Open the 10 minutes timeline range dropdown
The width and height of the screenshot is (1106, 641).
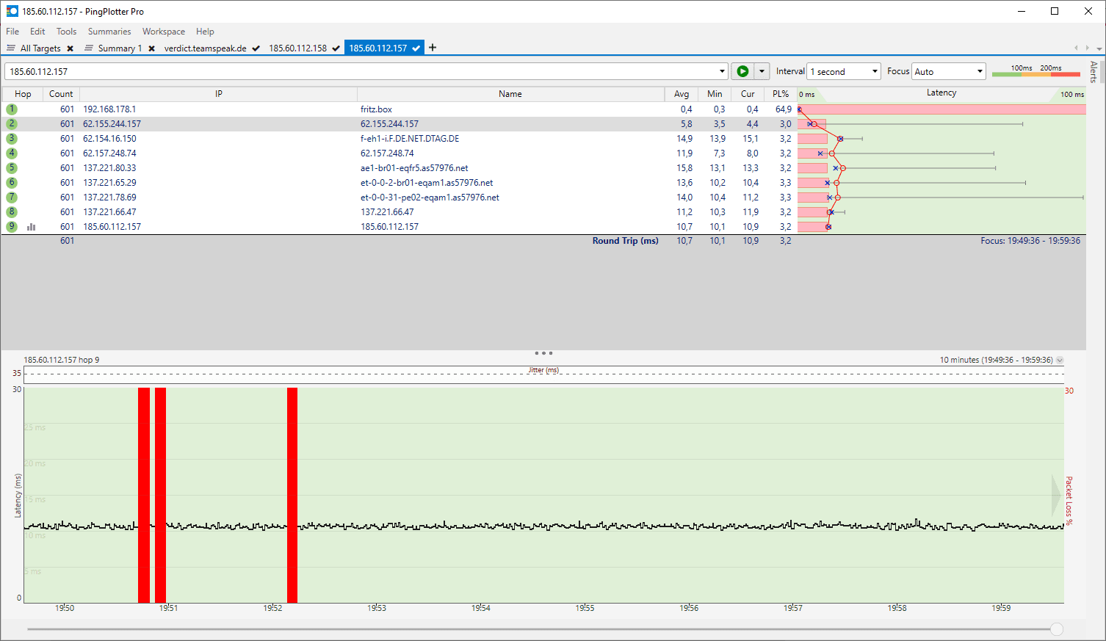[x=1060, y=361]
